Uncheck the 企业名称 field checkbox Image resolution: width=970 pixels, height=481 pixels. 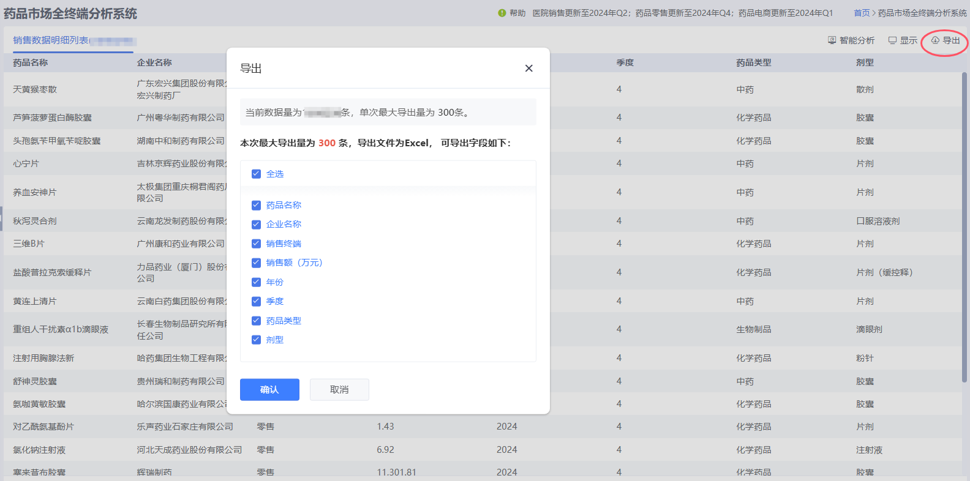256,224
